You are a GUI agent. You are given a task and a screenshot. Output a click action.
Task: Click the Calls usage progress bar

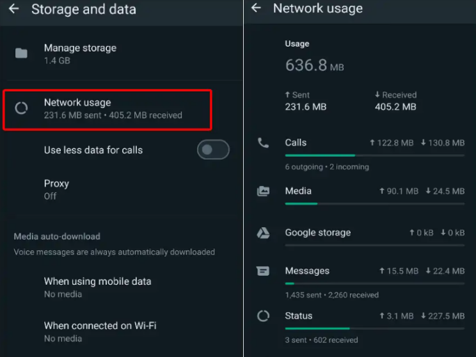click(x=374, y=155)
